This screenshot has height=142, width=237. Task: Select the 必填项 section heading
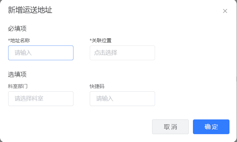point(17,28)
